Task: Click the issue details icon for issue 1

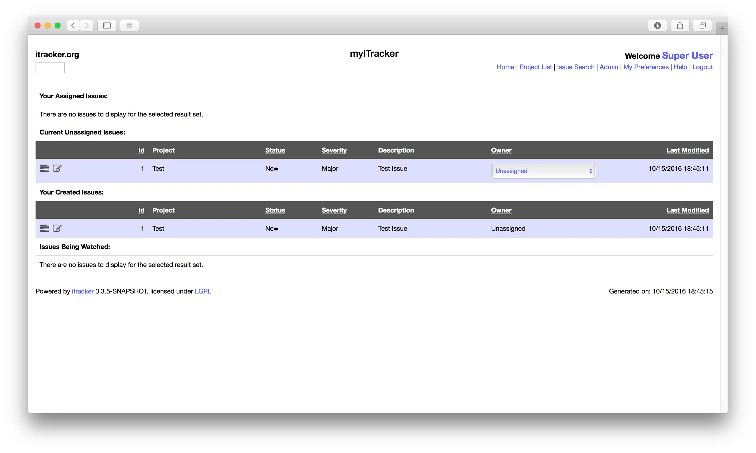Action: (x=45, y=168)
